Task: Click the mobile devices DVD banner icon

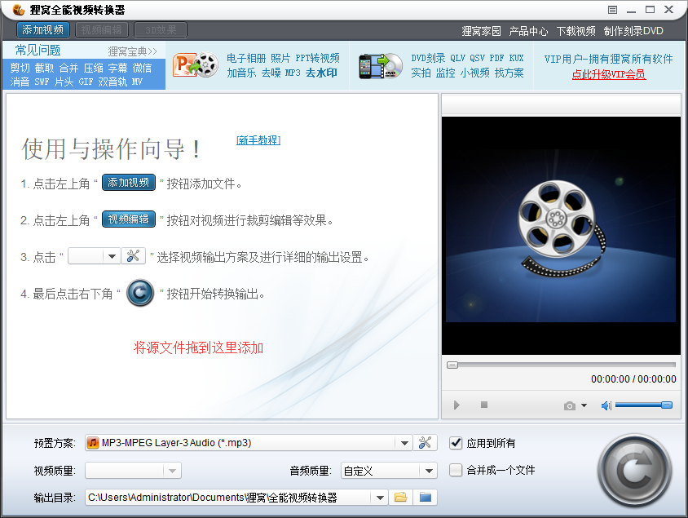Action: pyautogui.click(x=380, y=65)
